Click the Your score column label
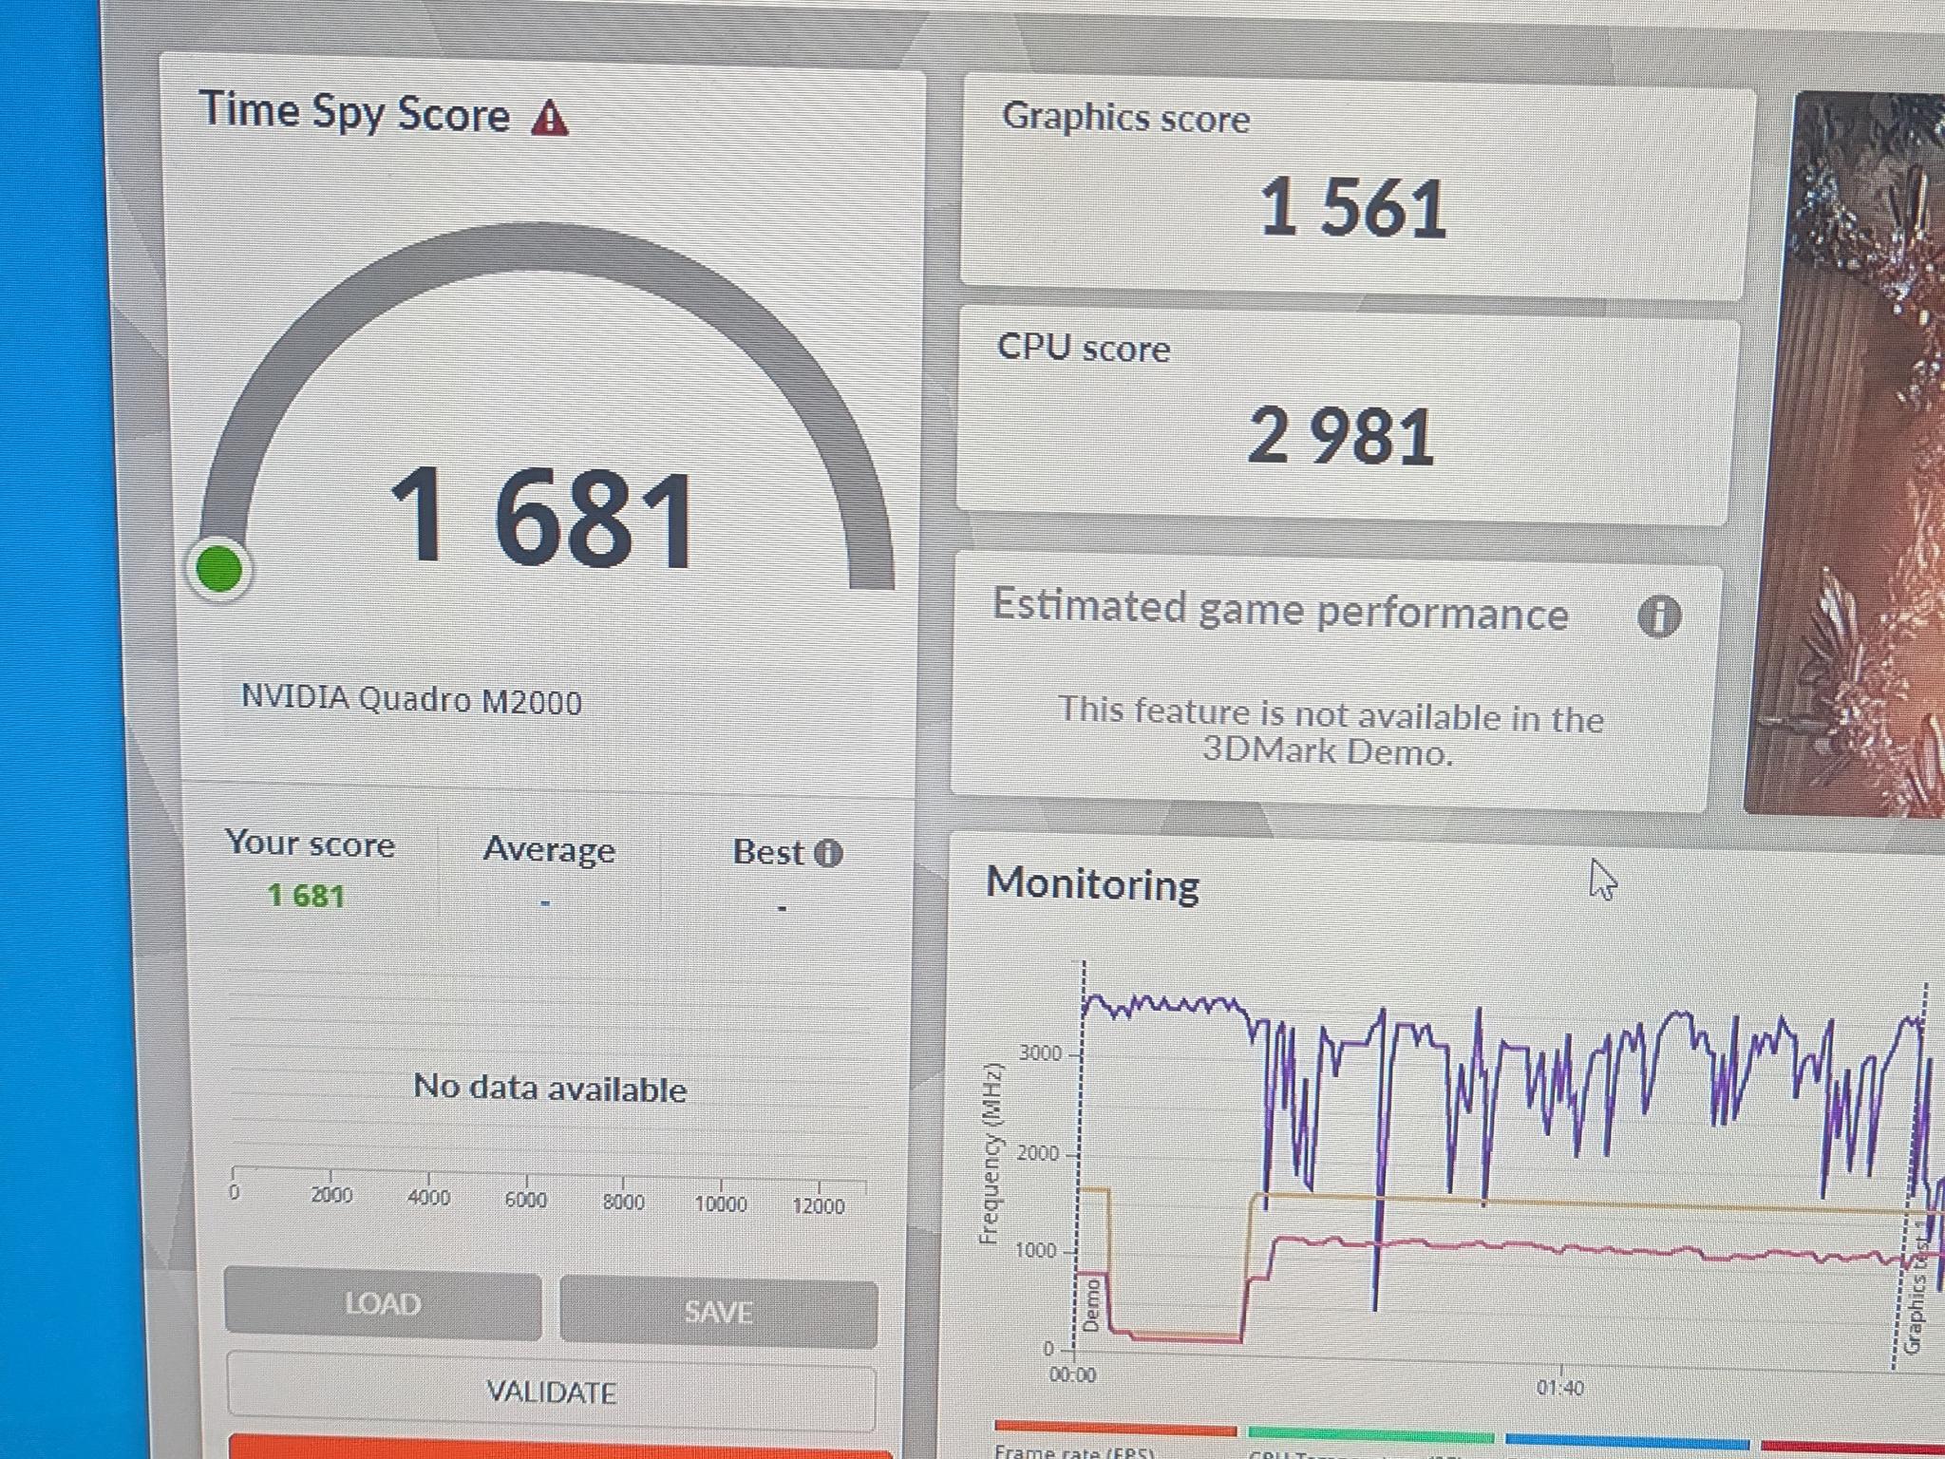The image size is (1945, 1459). (311, 843)
